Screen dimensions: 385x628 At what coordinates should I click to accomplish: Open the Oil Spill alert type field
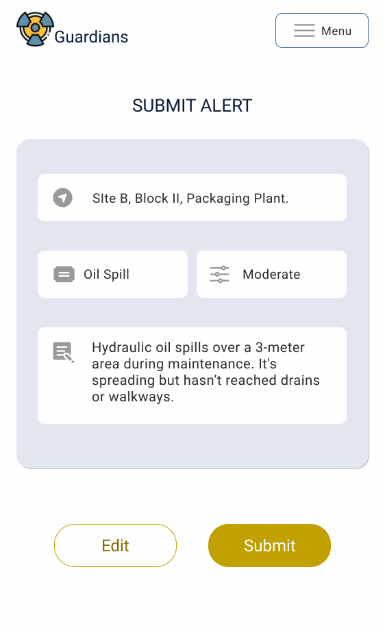tap(112, 275)
